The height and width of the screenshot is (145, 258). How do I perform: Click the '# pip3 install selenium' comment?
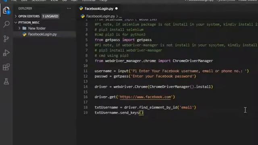pyautogui.click(x=119, y=29)
